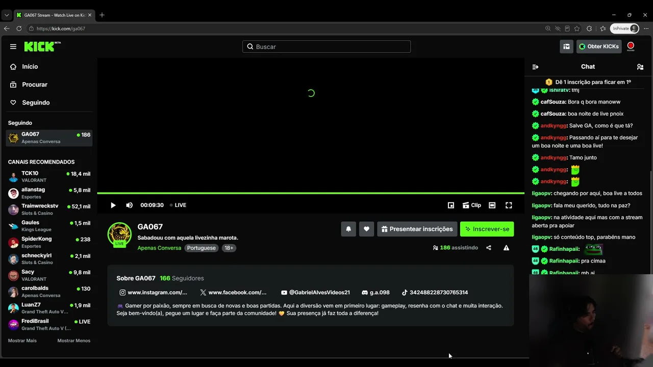
Task: Open the hamburger sidebar menu
Action: [x=13, y=46]
